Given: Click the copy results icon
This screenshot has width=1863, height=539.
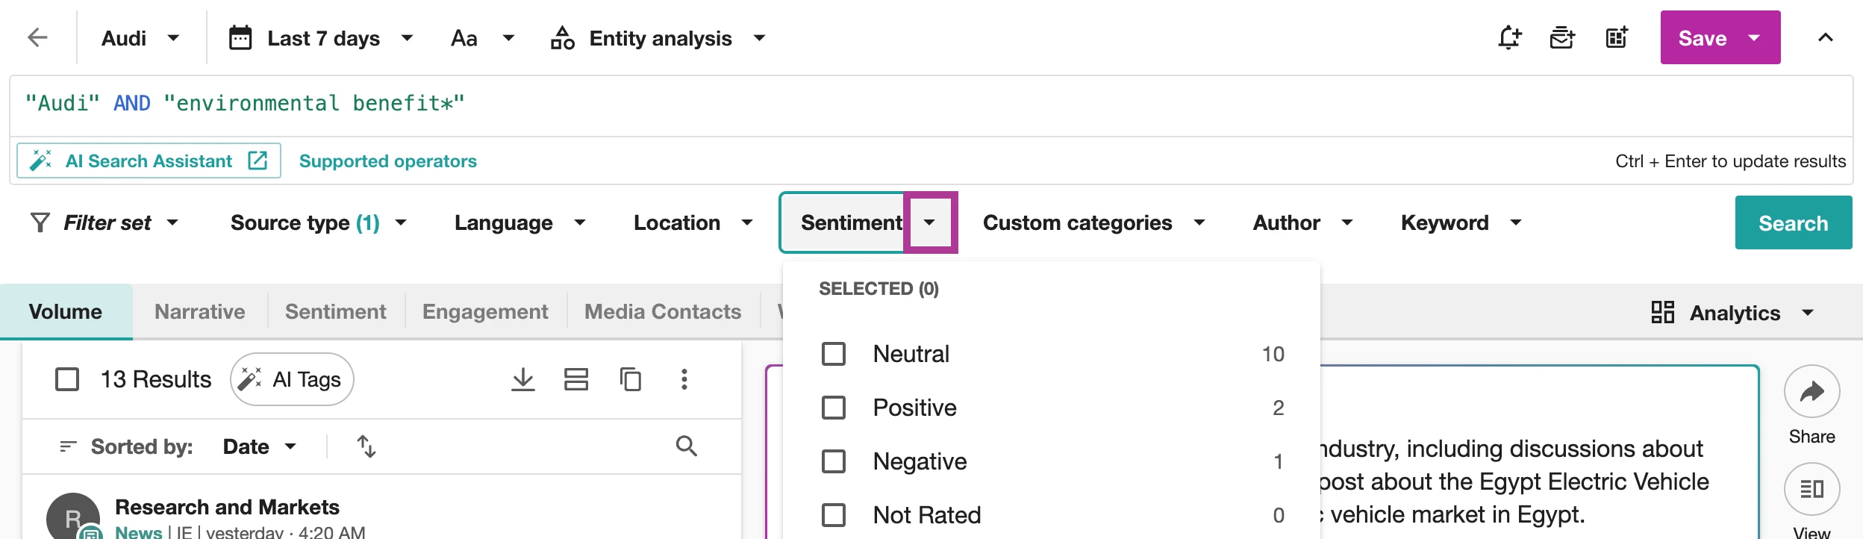Looking at the screenshot, I should coord(631,379).
